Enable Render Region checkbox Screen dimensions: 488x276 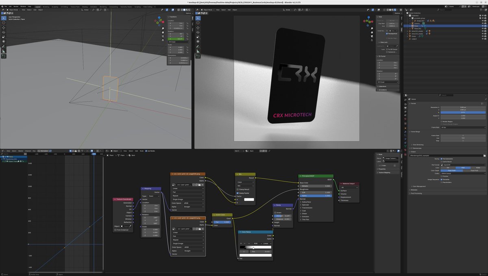[440, 121]
